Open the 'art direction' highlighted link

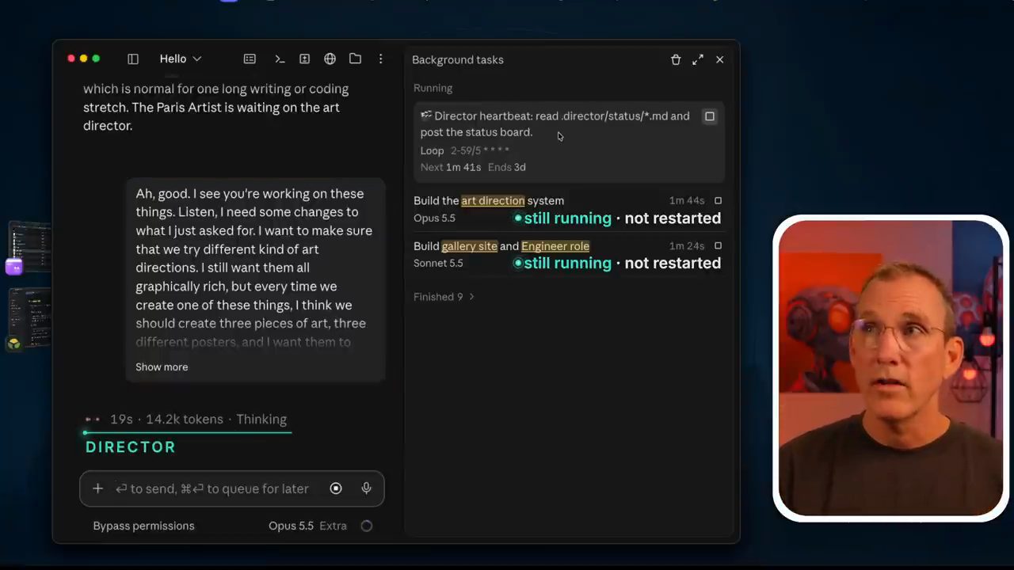[493, 201]
